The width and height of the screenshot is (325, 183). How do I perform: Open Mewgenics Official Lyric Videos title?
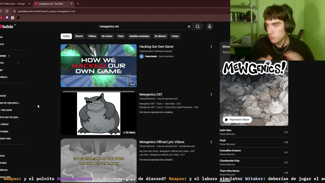162,142
